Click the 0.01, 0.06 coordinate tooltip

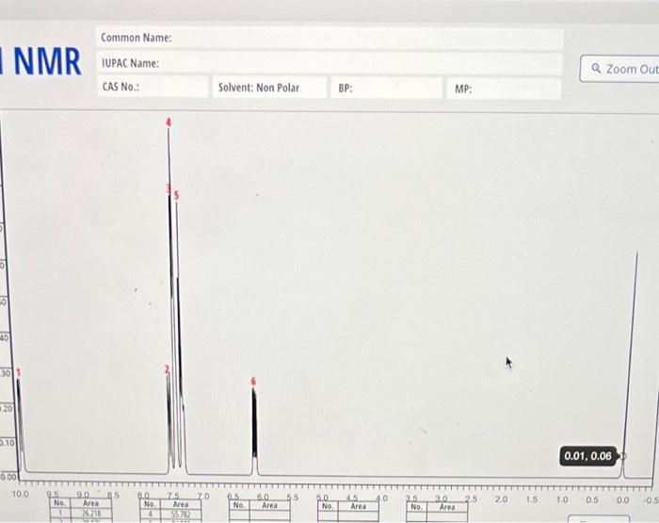click(588, 456)
